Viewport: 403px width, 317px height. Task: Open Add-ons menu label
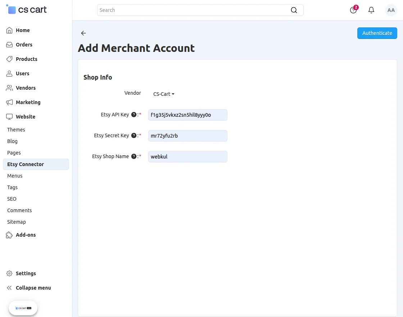(26, 235)
